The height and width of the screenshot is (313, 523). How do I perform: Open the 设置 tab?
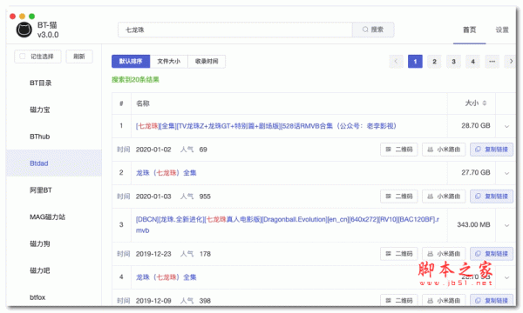(502, 30)
